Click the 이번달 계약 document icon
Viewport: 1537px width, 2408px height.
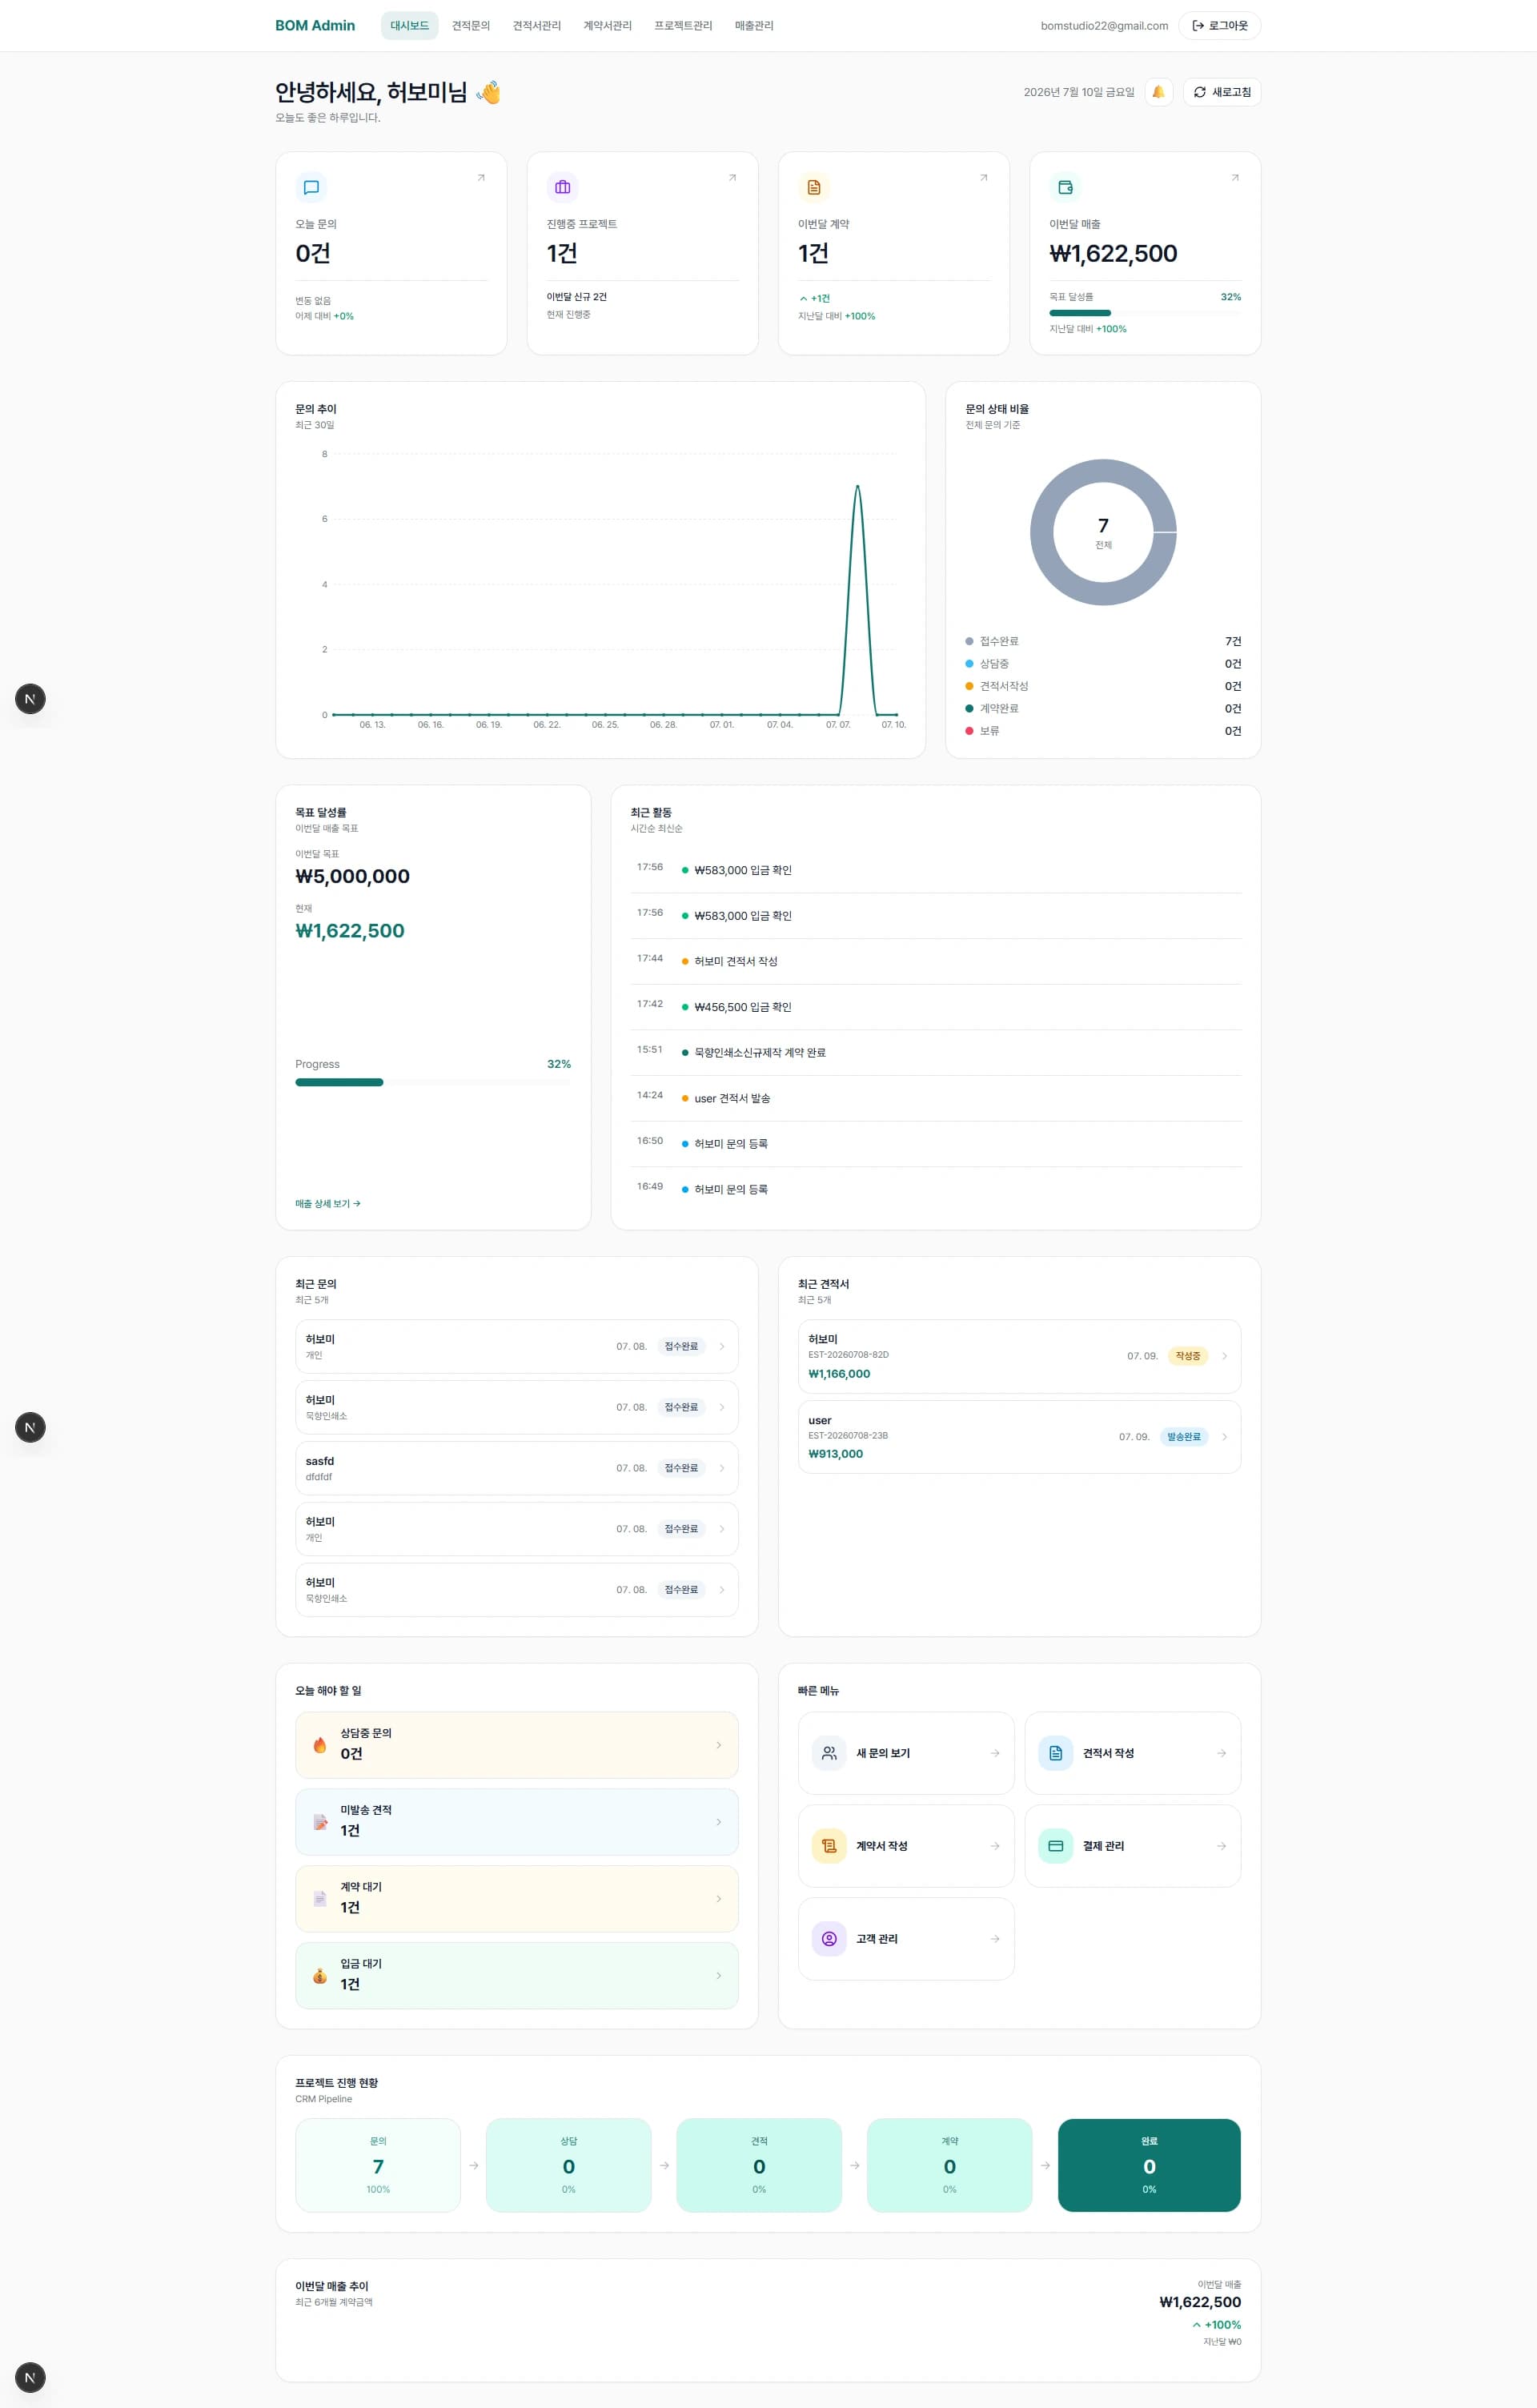[x=814, y=187]
